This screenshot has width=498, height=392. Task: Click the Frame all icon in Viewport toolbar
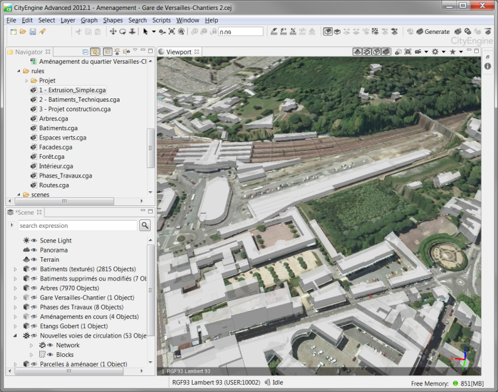(x=408, y=52)
